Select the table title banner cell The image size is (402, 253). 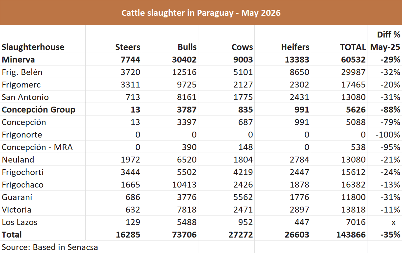(x=201, y=13)
